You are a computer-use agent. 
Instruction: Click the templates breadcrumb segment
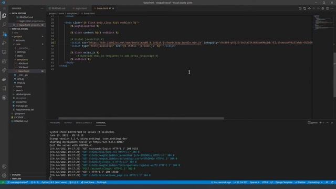pos(72,13)
